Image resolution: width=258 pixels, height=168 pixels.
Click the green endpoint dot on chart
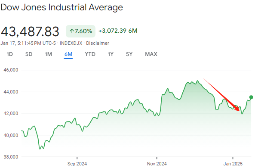pyautogui.click(x=251, y=97)
